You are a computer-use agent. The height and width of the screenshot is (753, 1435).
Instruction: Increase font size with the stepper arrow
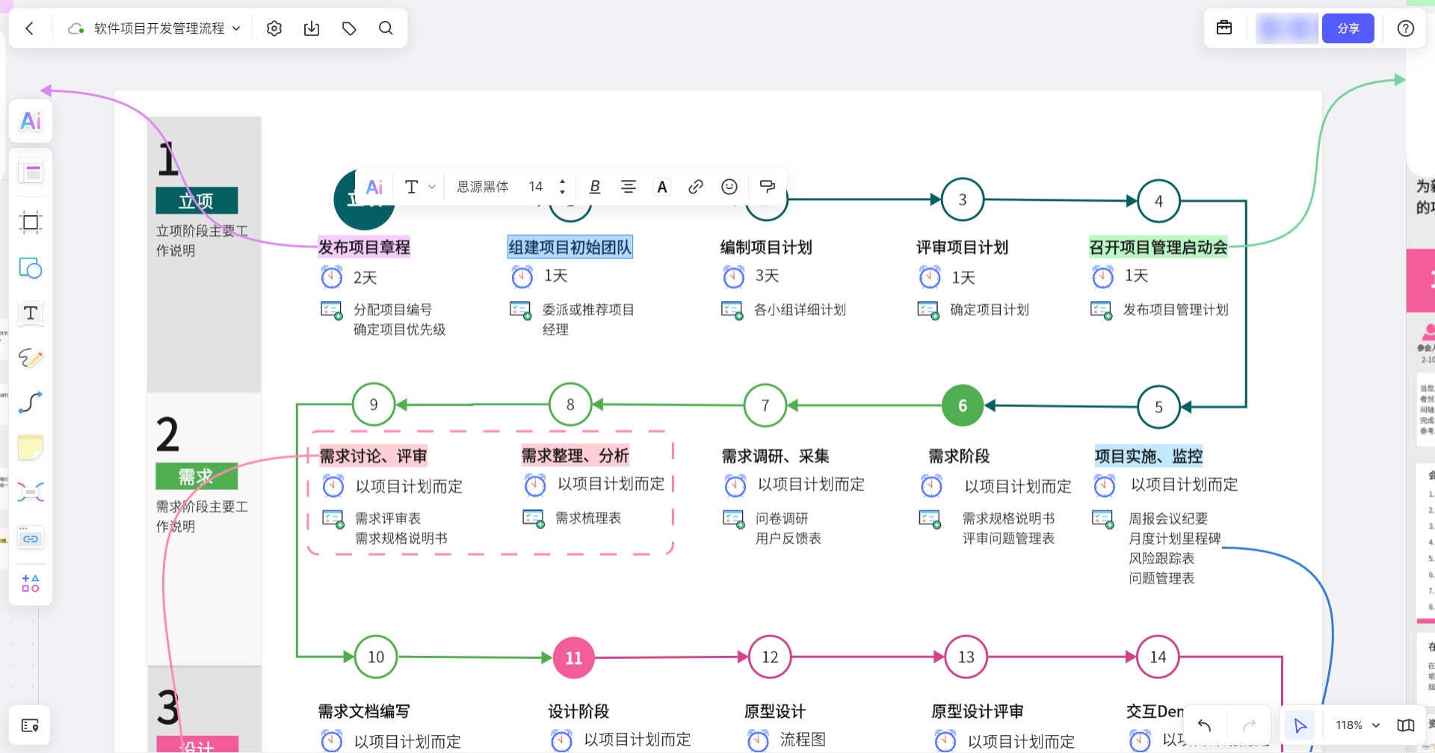(x=562, y=182)
